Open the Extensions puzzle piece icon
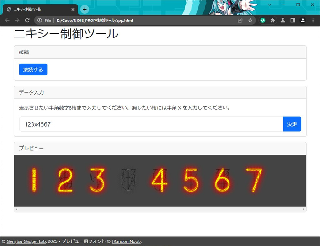 pyautogui.click(x=273, y=21)
